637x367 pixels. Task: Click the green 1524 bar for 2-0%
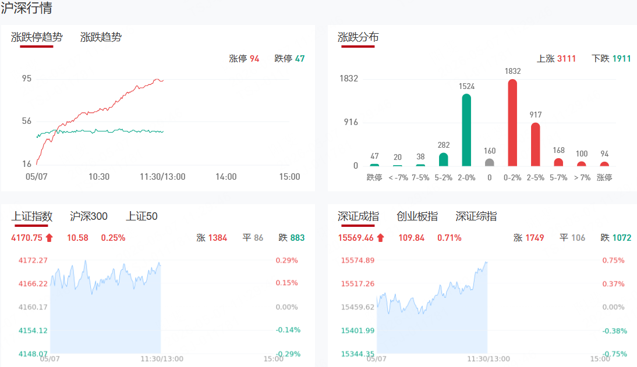[x=466, y=130]
